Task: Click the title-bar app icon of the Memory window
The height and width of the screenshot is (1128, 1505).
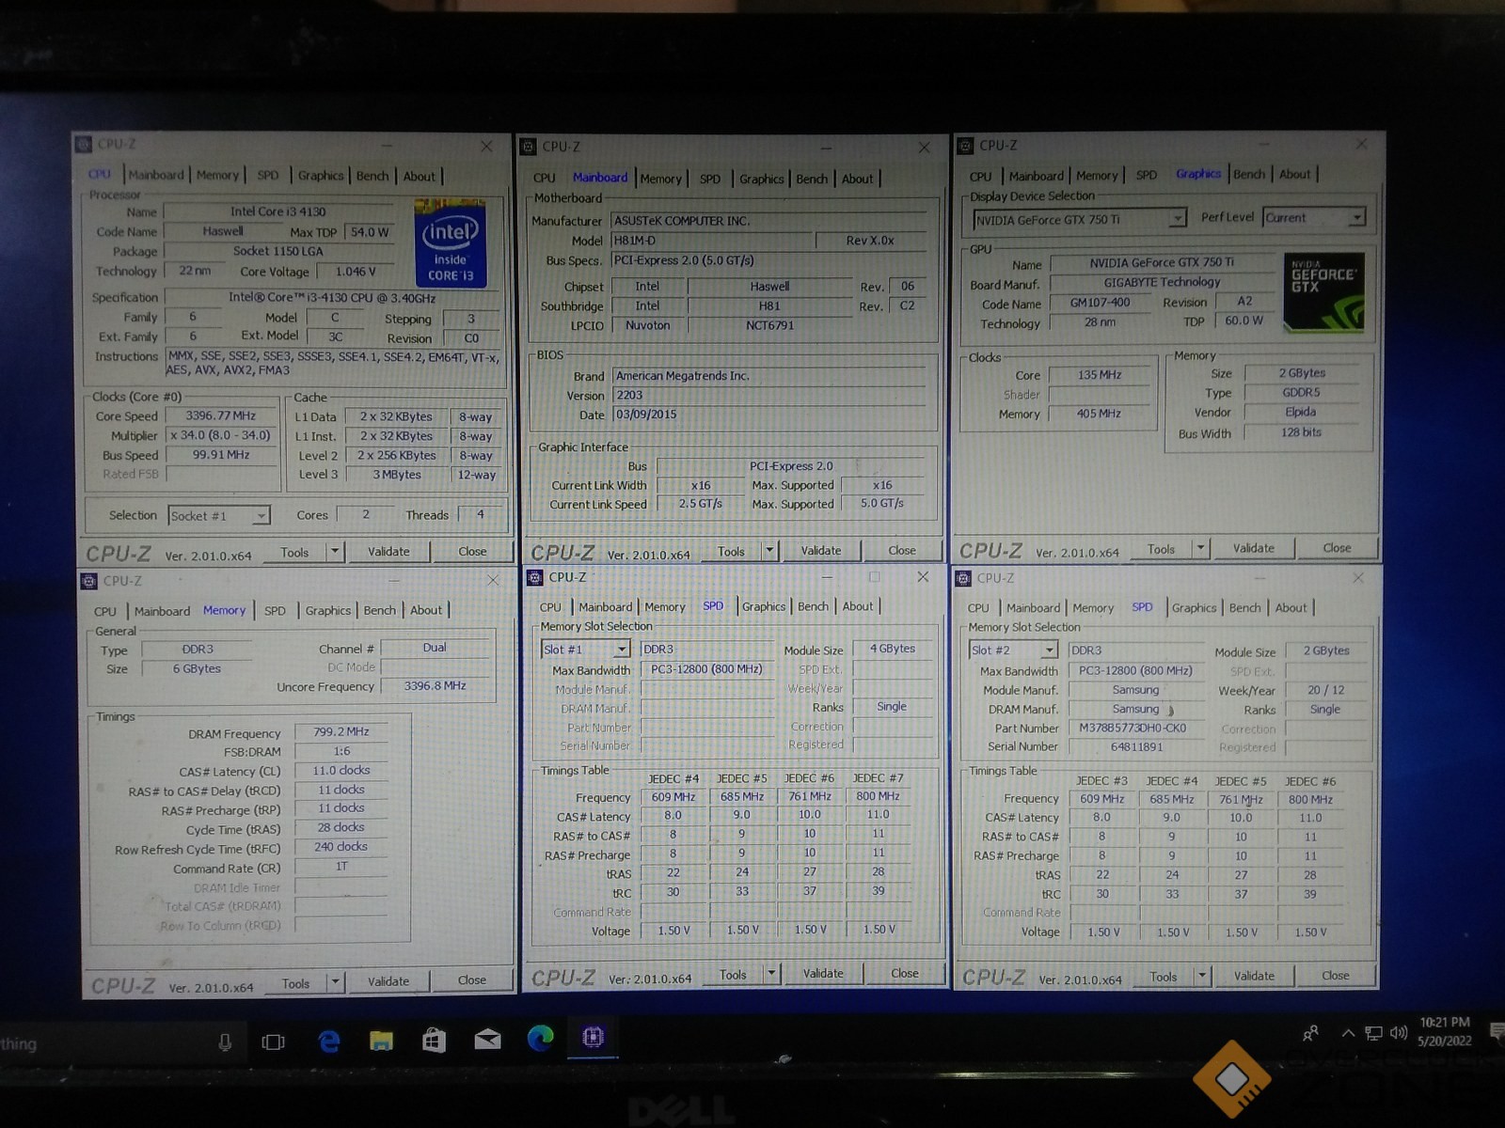Action: tap(89, 581)
